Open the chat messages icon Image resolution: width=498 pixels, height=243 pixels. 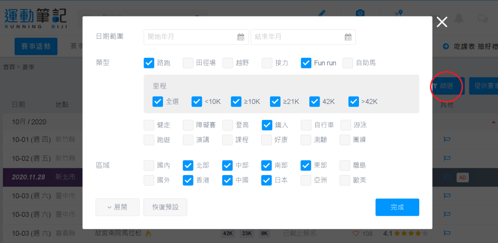[482, 18]
